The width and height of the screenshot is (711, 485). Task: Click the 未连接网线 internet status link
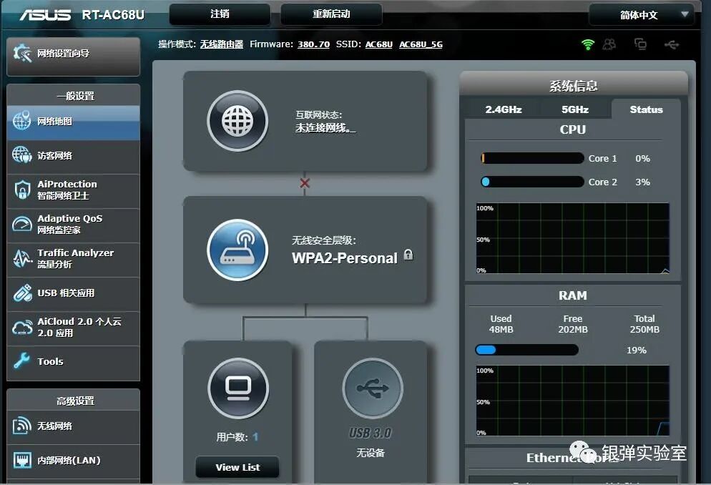coord(325,128)
